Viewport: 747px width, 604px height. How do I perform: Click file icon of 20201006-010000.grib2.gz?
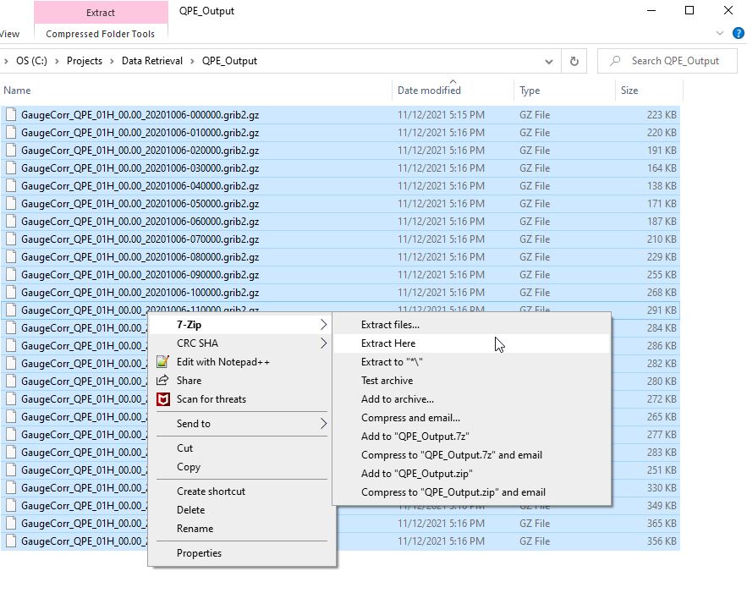tap(11, 133)
